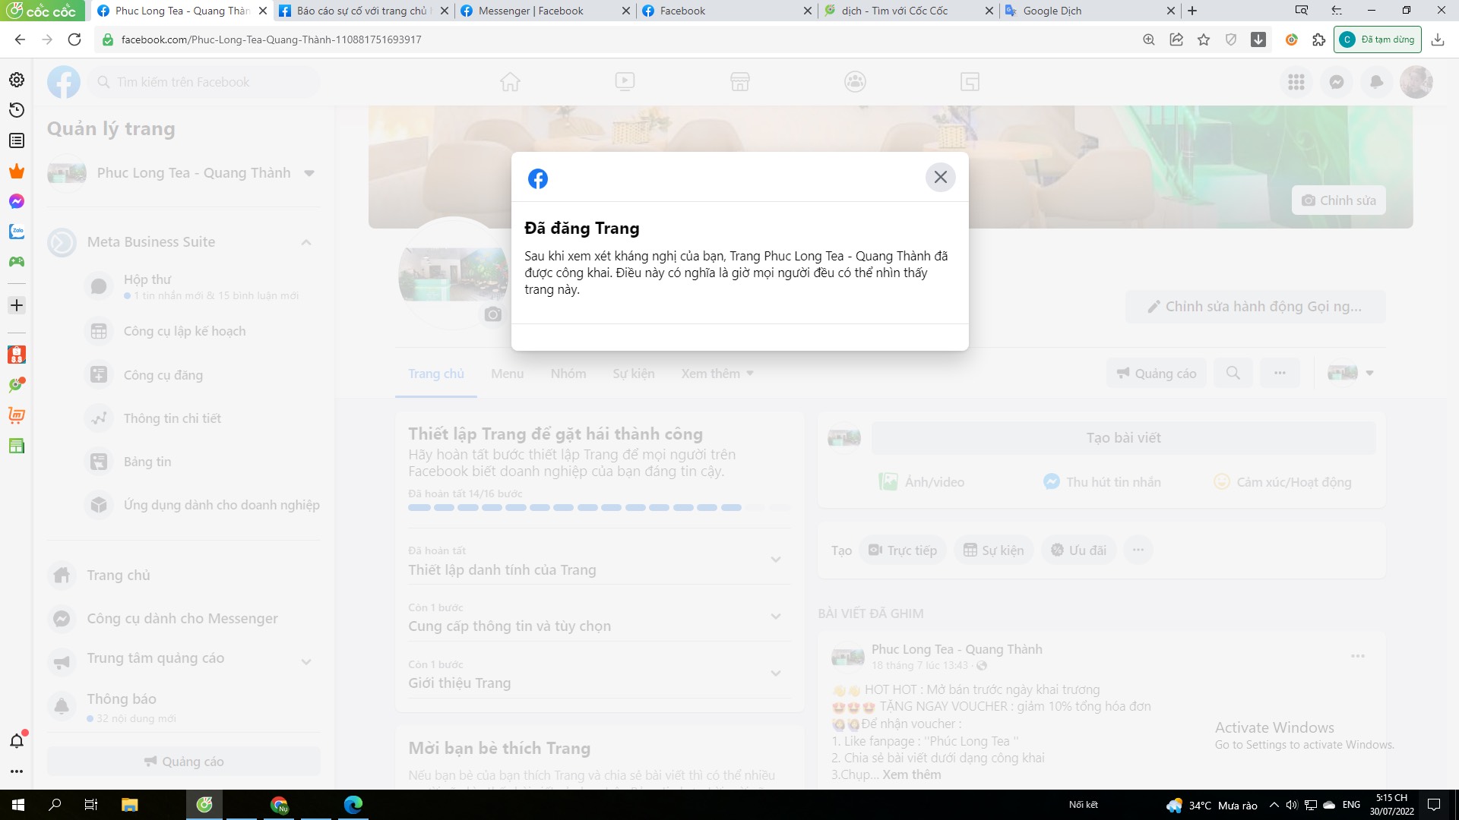
Task: Click the Facebook logo in the dialog header
Action: 538,178
